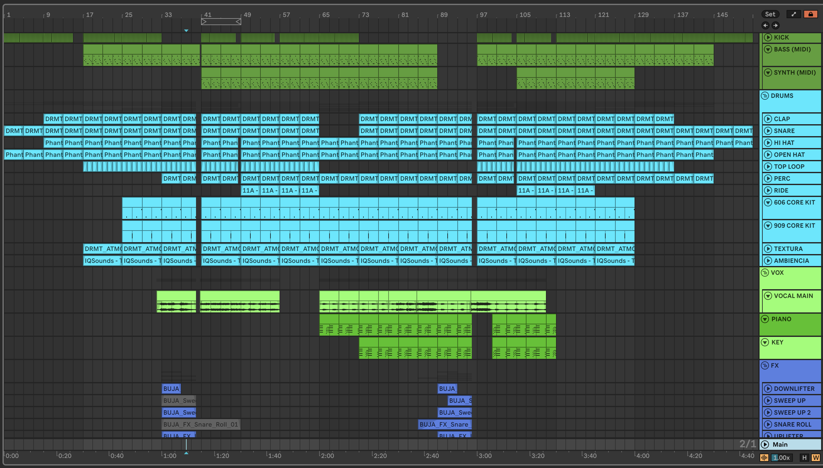The width and height of the screenshot is (823, 468).
Task: Fold the SYNTH (MIDI) track
Action: 768,72
